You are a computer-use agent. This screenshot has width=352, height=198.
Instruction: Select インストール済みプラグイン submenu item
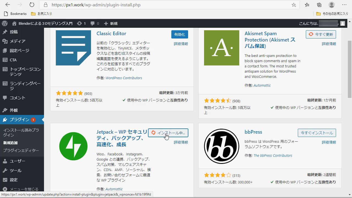point(21,133)
